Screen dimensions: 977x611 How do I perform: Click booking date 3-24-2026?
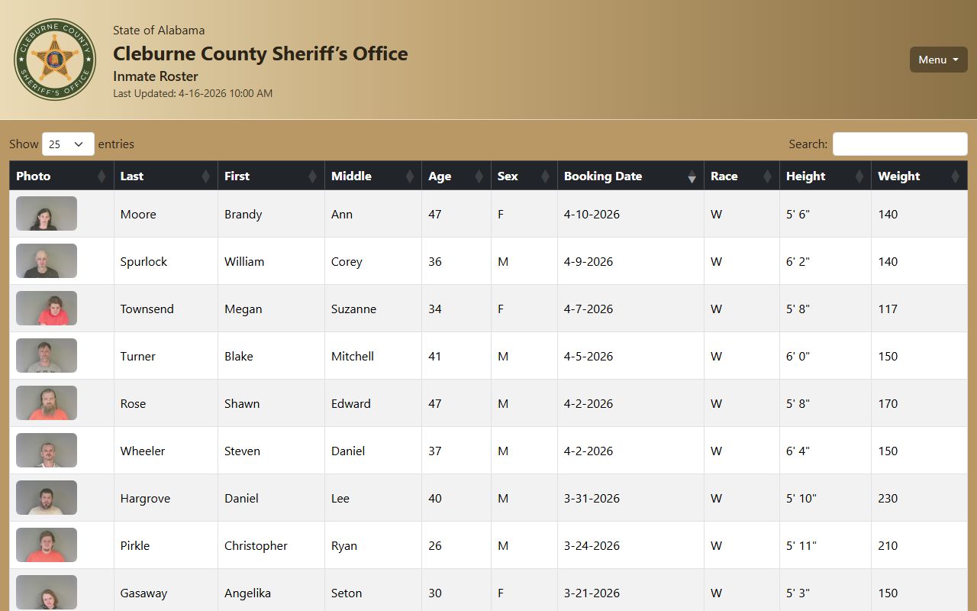point(592,545)
